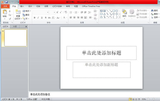Click the Slide Show view button in status bar
The image size is (160, 101).
click(x=139, y=99)
